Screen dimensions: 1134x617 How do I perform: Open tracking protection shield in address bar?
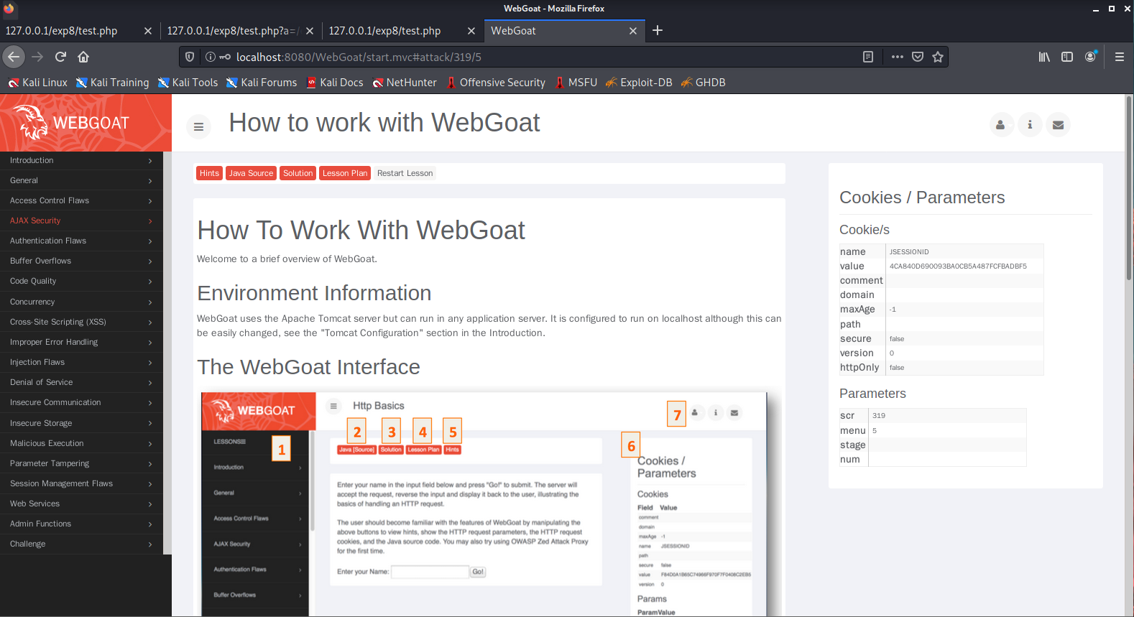tap(190, 57)
